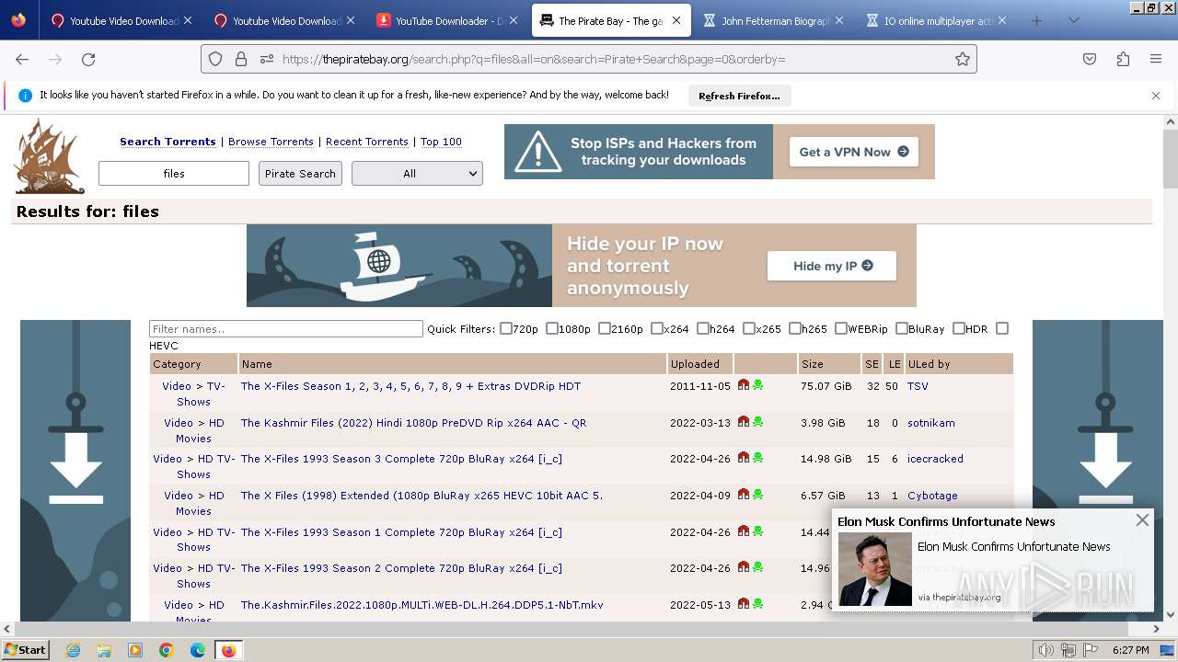
Task: Switch to the IO online multiplayer tab
Action: 937,20
